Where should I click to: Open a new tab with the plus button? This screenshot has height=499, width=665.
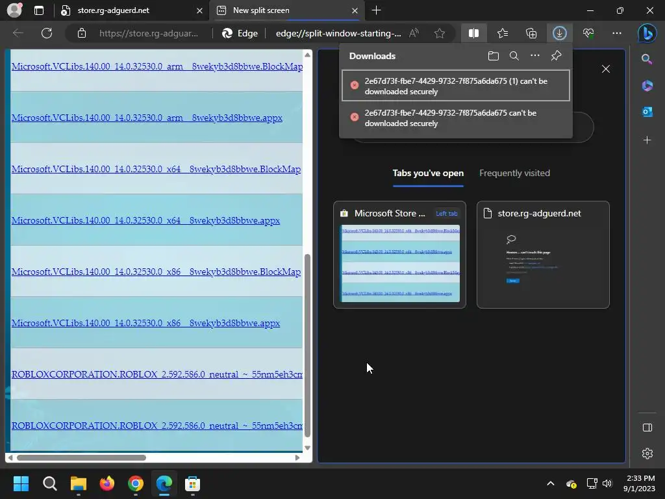(376, 10)
